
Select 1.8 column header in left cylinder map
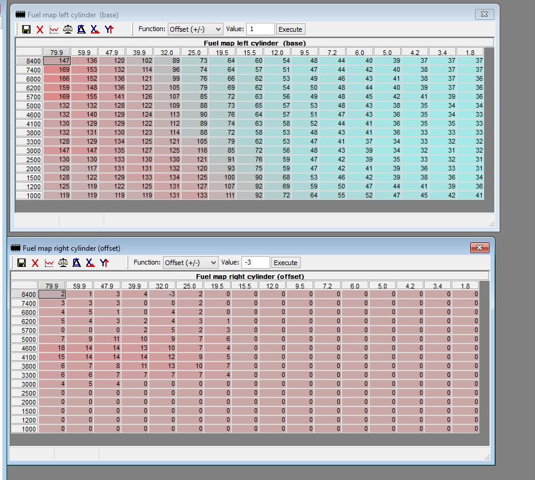(470, 52)
